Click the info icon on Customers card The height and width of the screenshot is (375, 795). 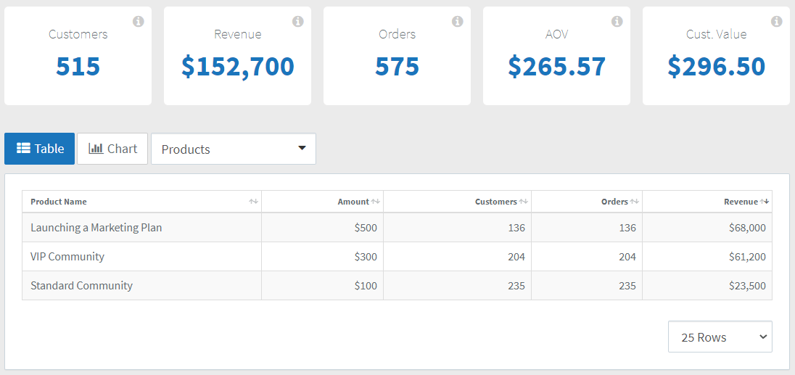pos(139,21)
